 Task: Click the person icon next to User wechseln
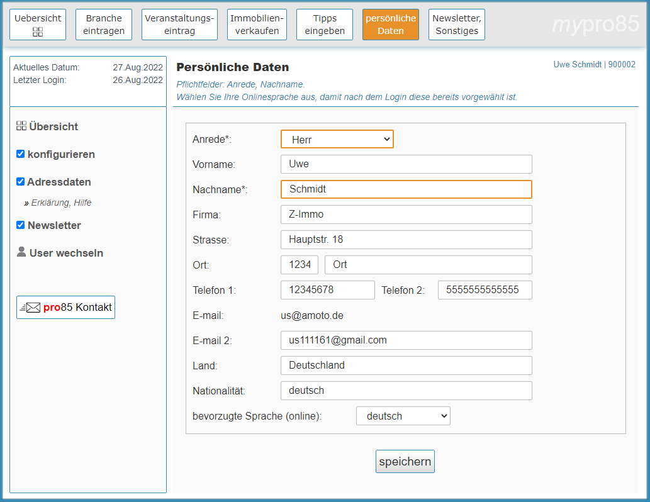pyautogui.click(x=21, y=252)
